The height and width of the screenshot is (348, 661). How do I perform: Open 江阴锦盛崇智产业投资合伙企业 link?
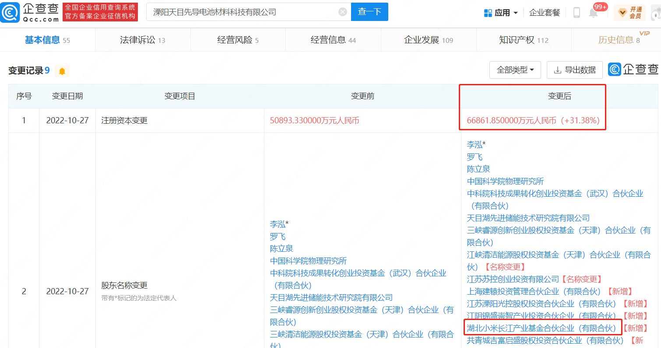point(542,316)
